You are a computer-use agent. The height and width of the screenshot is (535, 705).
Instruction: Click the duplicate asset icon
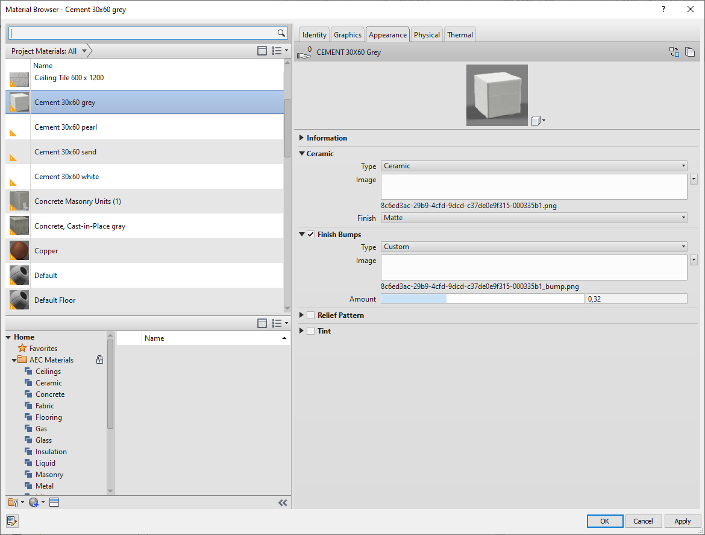690,52
